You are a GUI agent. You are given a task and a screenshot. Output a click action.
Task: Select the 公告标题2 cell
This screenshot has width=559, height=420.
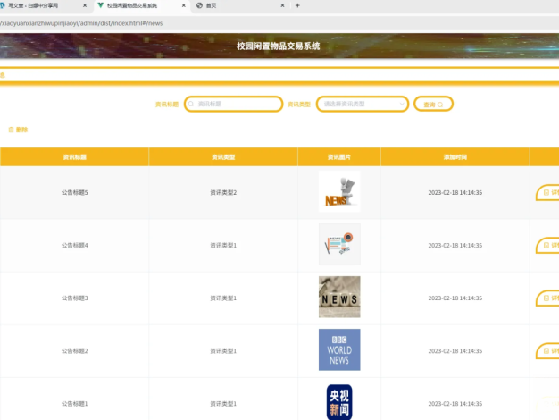74,351
